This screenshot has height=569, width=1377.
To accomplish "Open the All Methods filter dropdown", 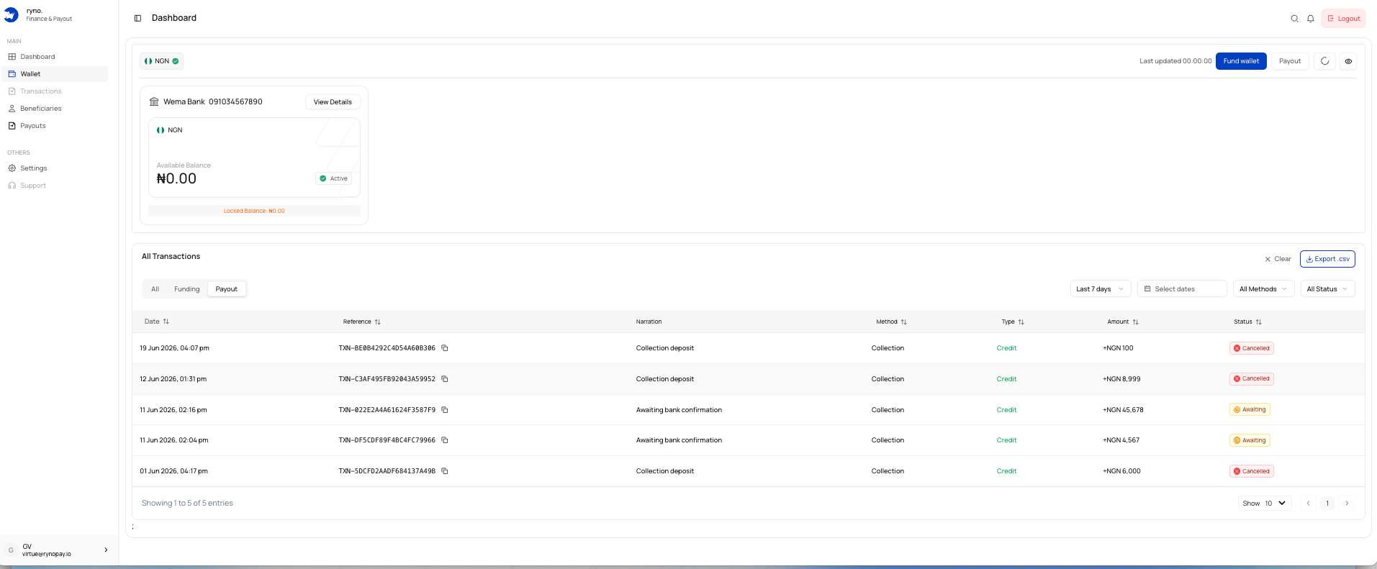I will tap(1264, 289).
